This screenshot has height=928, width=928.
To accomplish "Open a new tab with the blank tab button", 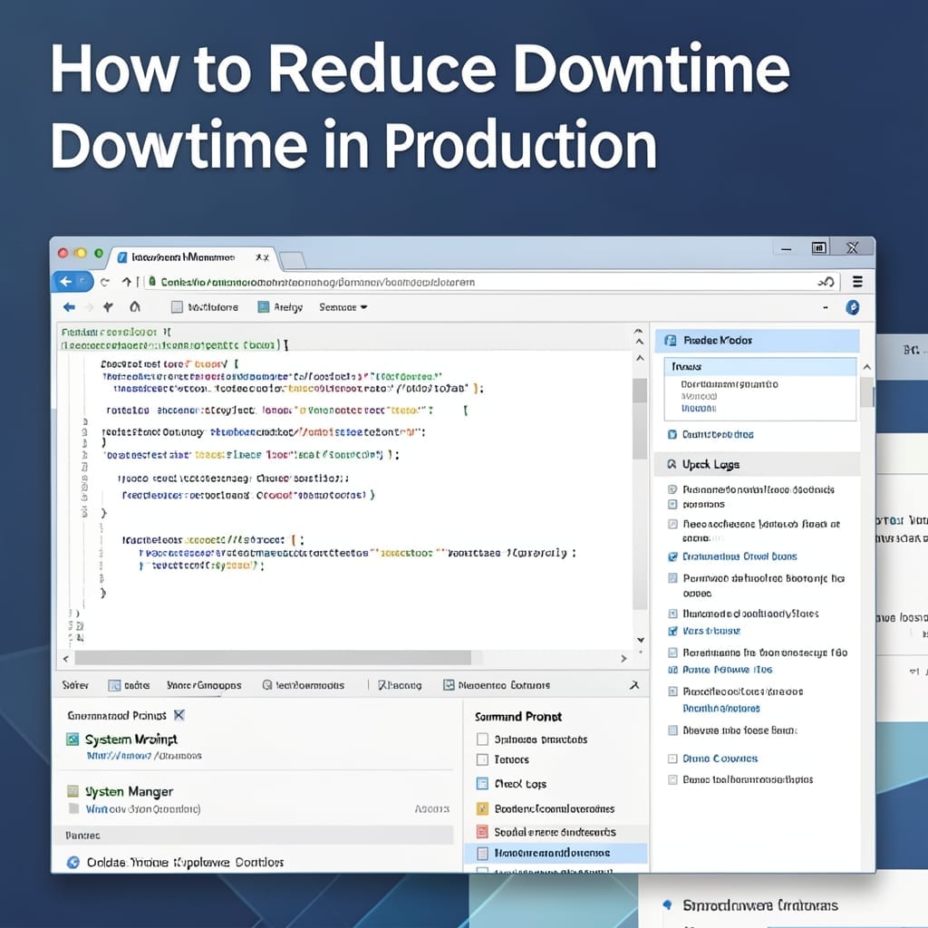I will coord(293,259).
